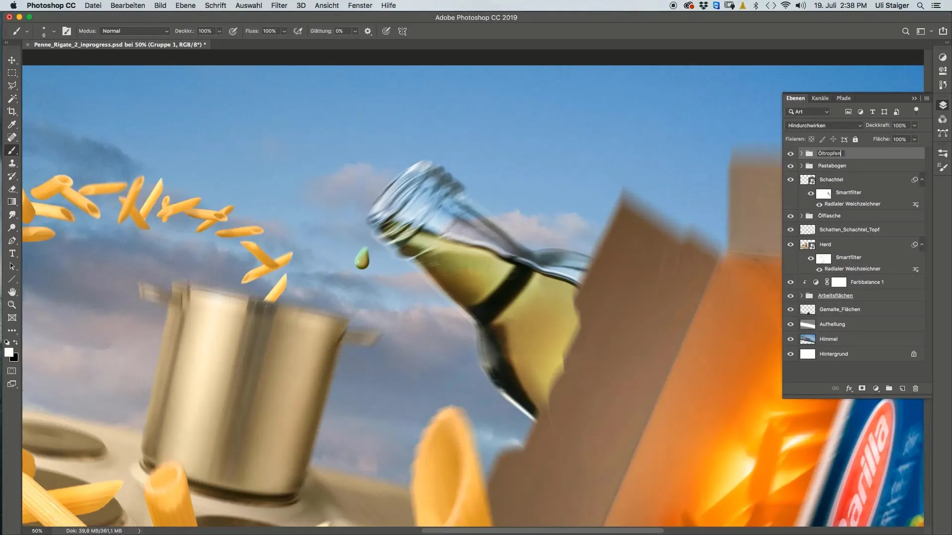Create new adjustment layer icon
The height and width of the screenshot is (535, 952).
(876, 388)
